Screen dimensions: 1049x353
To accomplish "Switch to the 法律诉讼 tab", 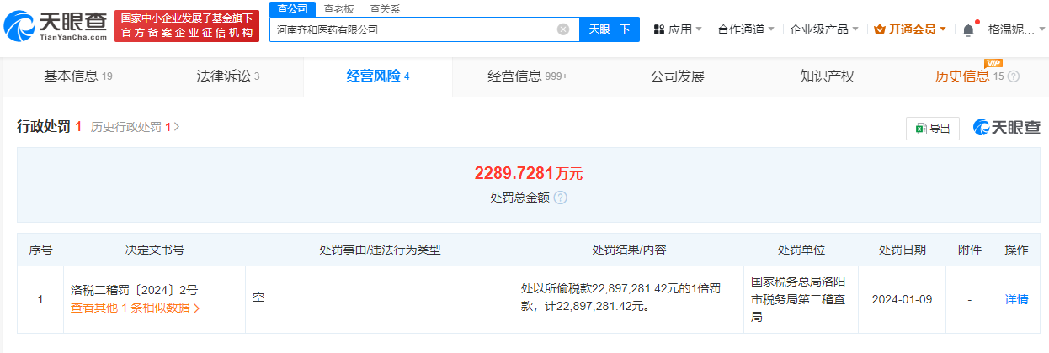I will click(227, 76).
